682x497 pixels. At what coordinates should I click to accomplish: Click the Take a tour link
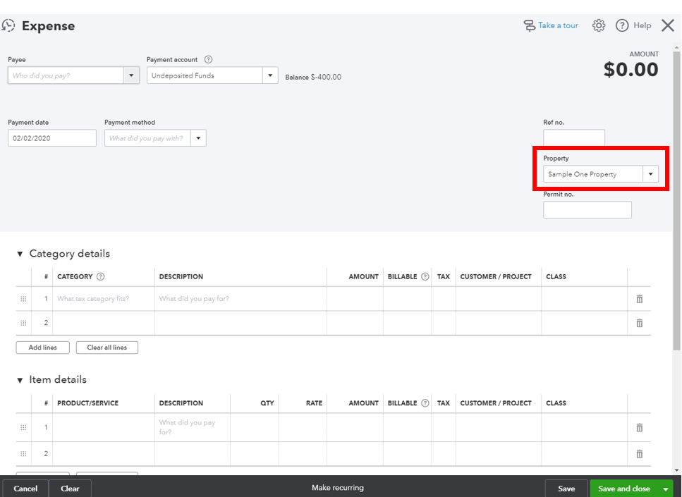pyautogui.click(x=558, y=25)
